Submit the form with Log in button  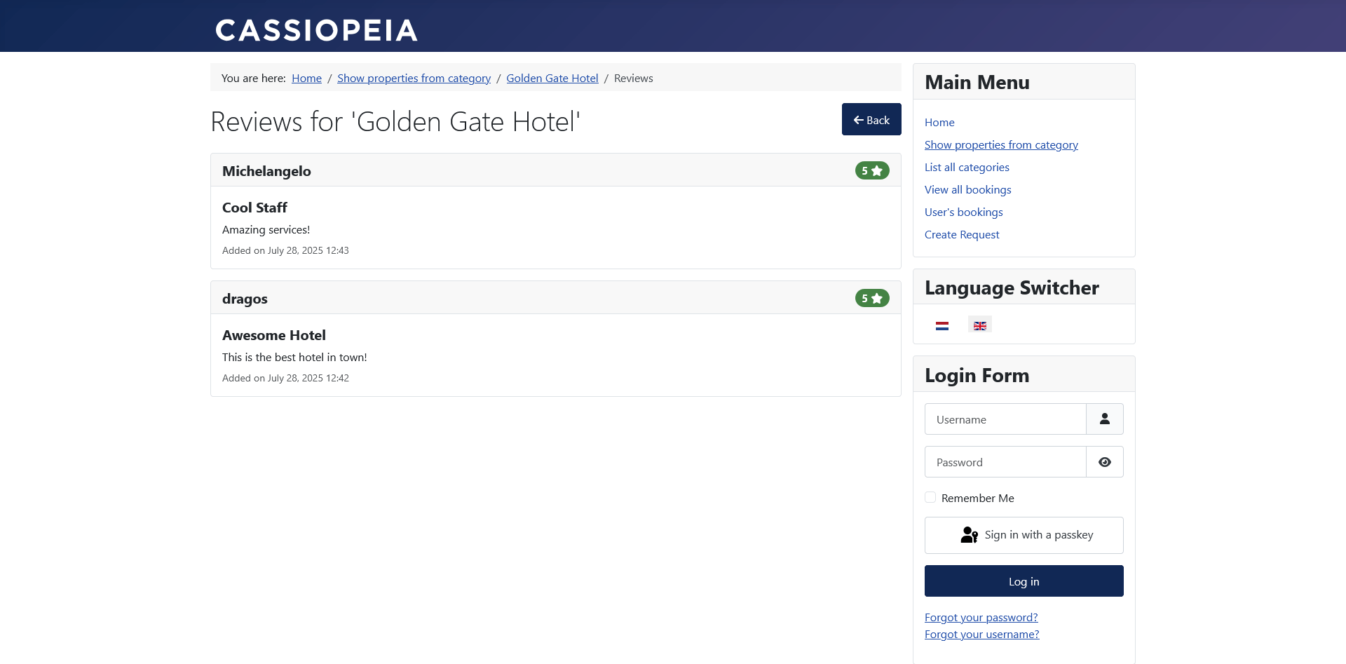tap(1024, 581)
